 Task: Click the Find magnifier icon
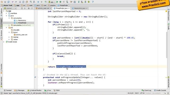click(31, 2)
